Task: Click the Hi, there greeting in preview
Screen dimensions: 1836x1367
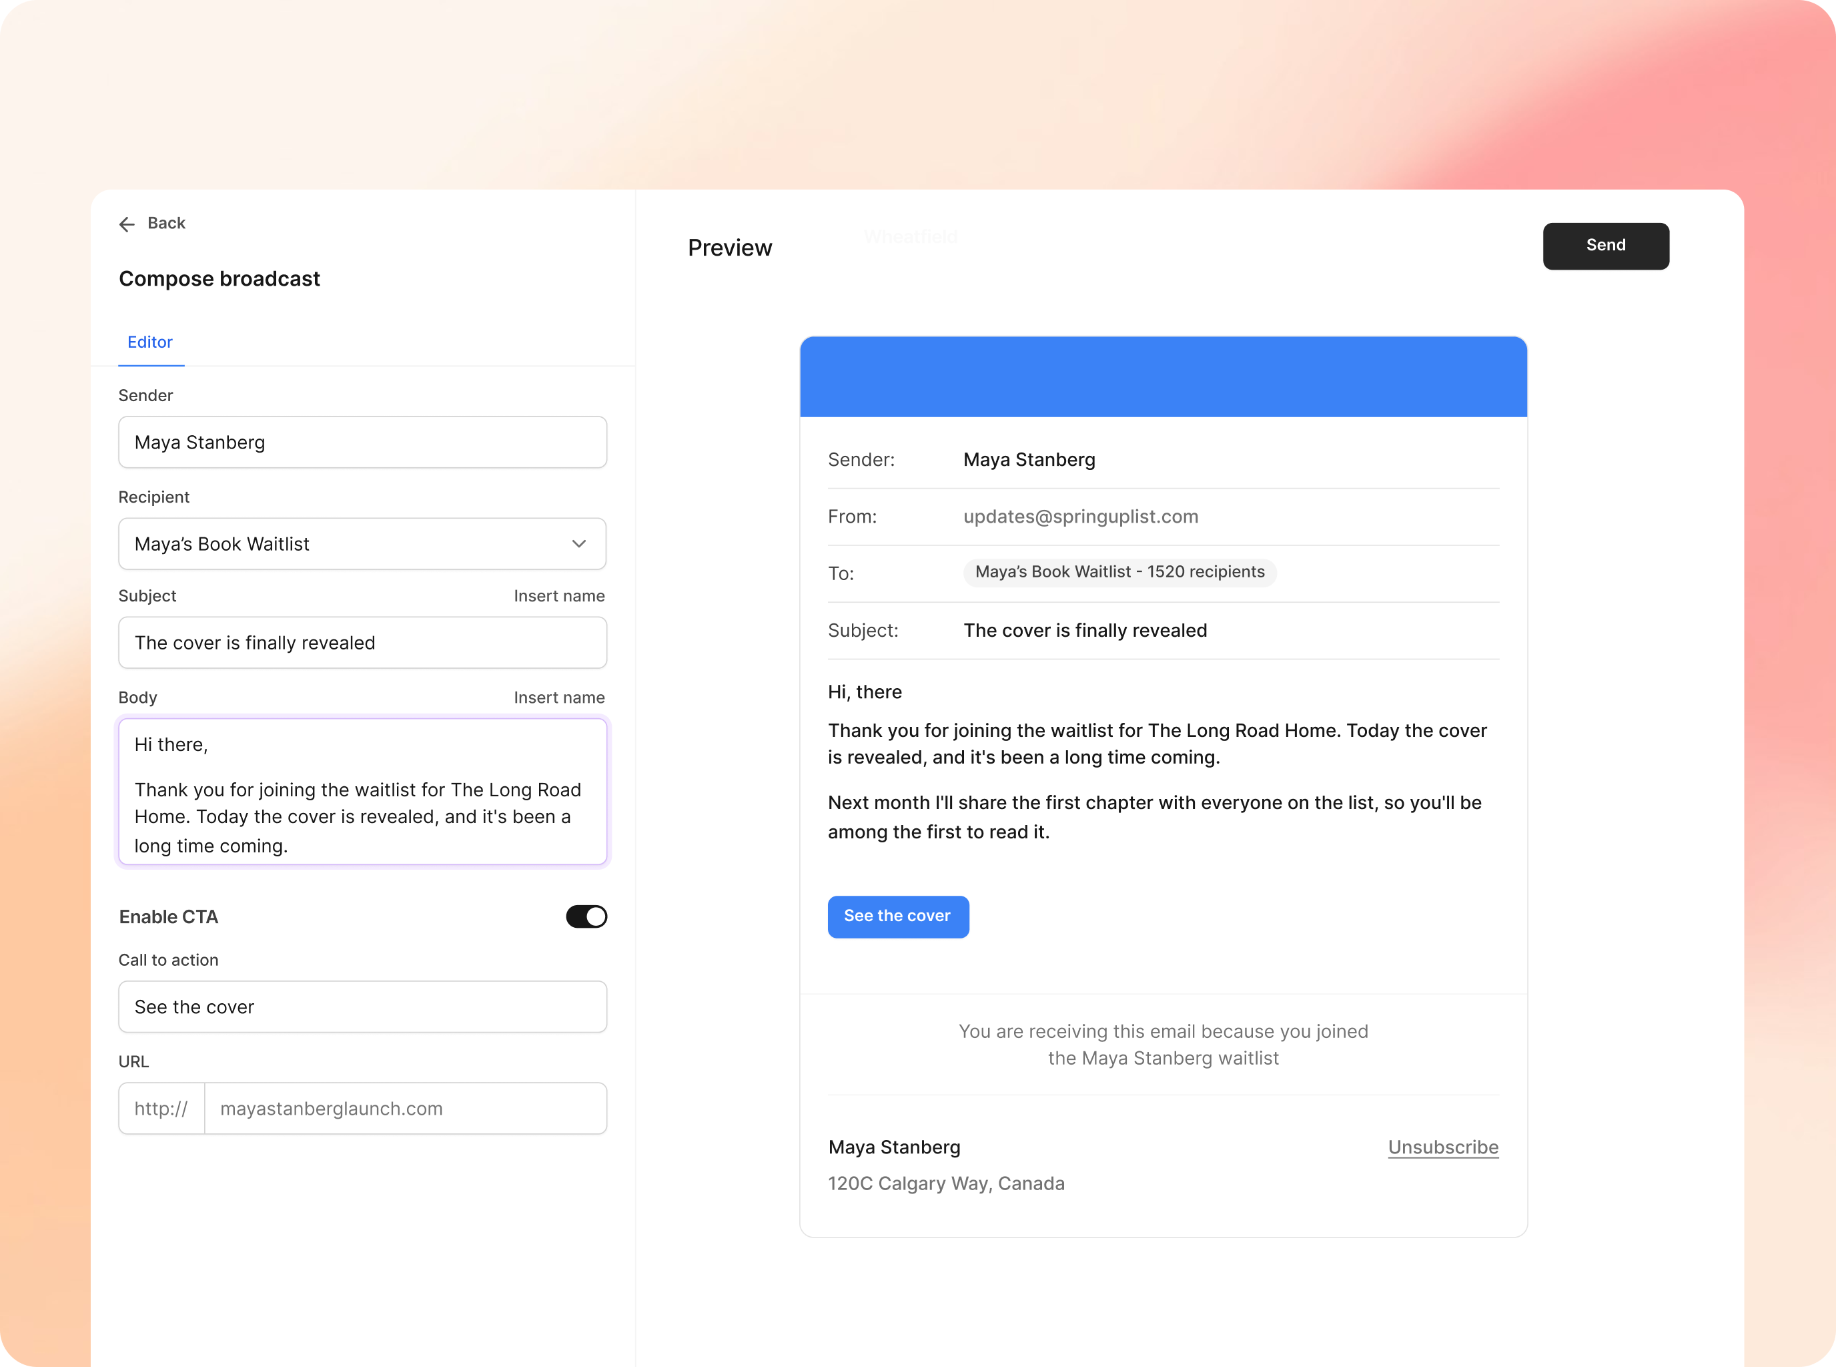Action: point(865,693)
